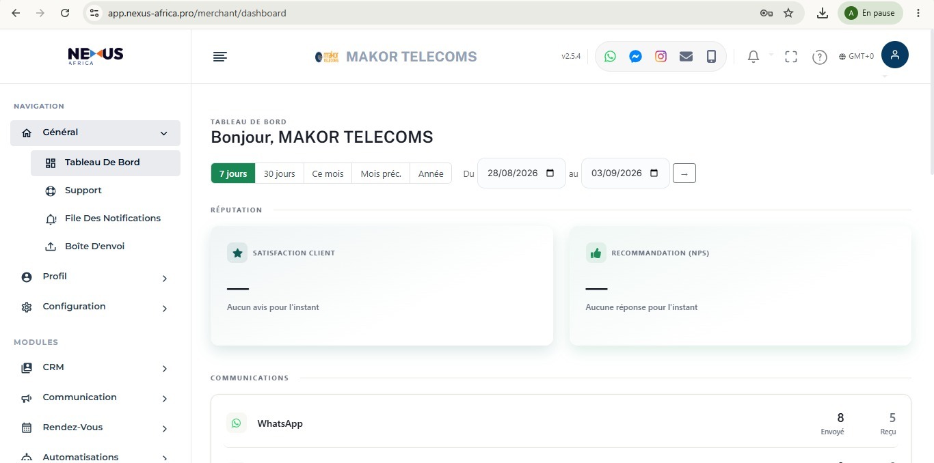Open the Support page

(105, 191)
